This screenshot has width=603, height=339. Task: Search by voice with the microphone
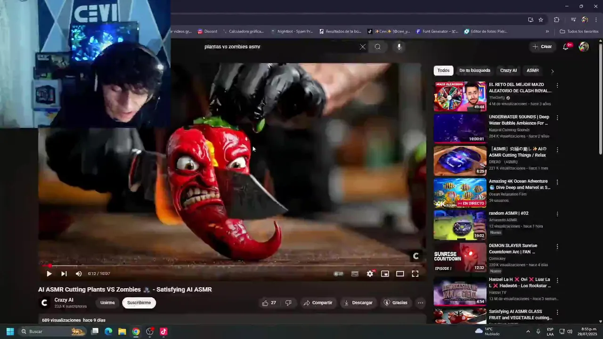pos(399,47)
